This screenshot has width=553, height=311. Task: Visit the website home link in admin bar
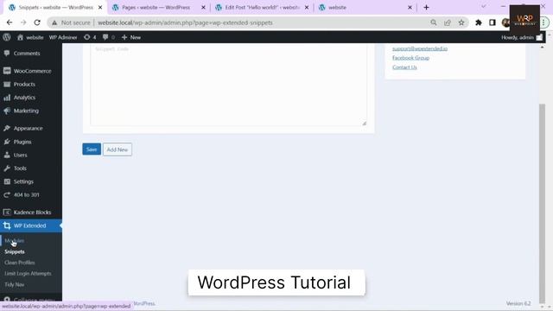coord(30,37)
